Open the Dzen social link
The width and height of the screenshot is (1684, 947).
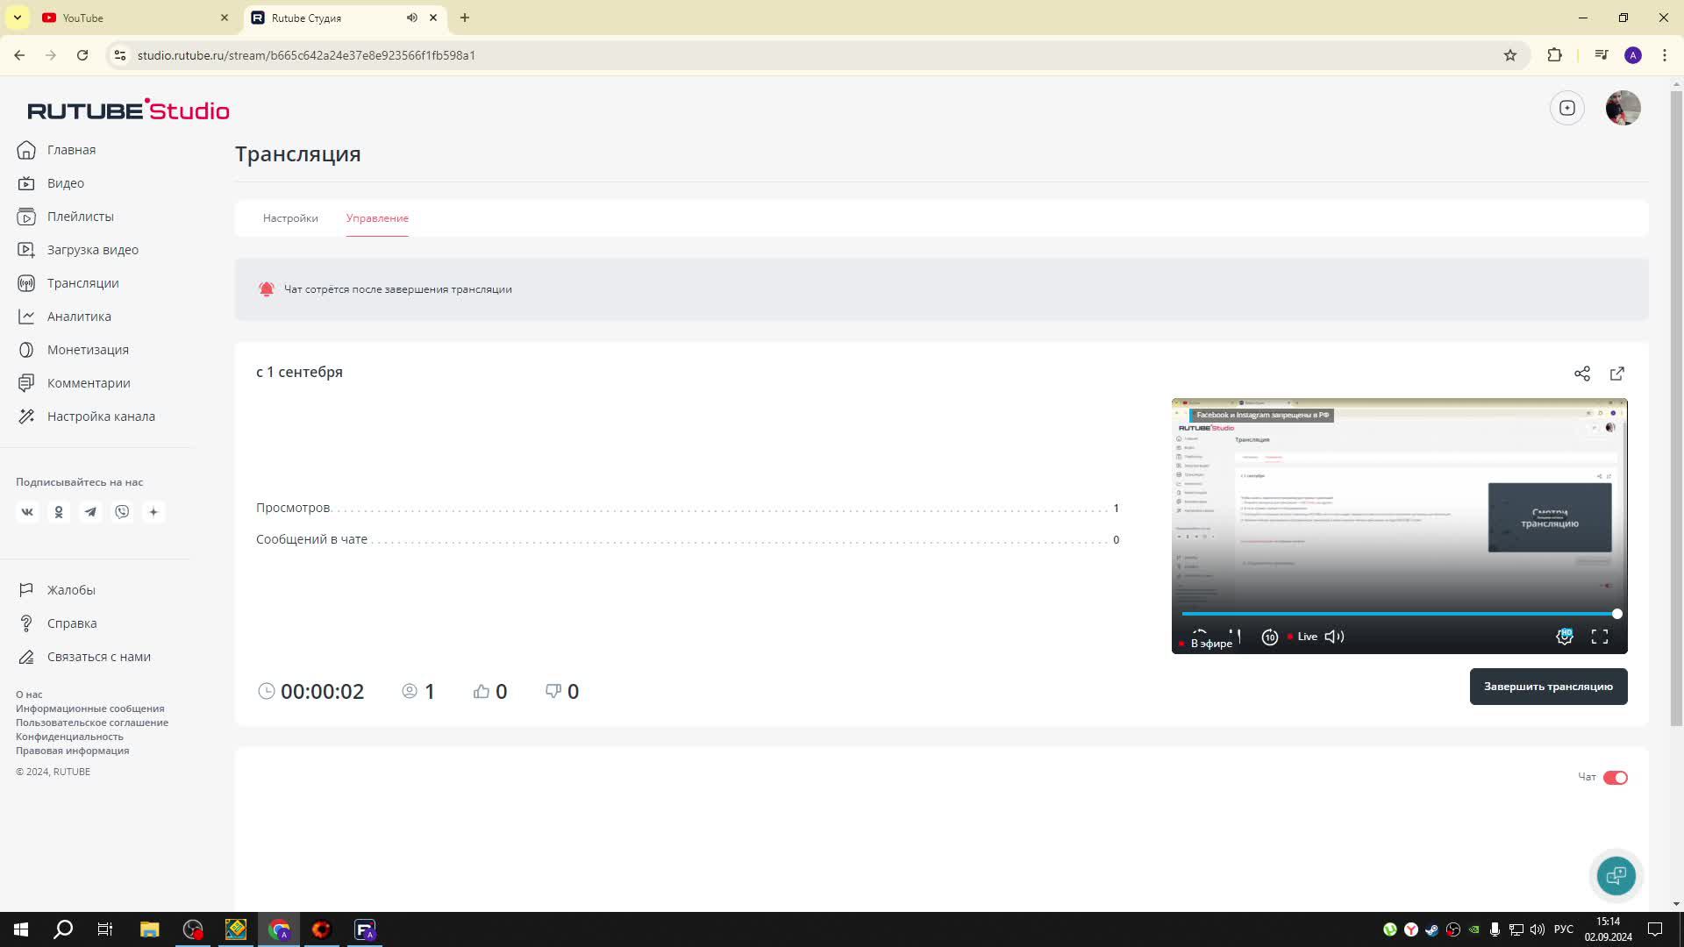tap(153, 512)
